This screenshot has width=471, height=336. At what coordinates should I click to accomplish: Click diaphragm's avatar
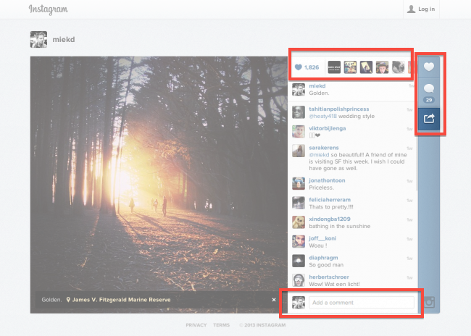[x=299, y=261]
